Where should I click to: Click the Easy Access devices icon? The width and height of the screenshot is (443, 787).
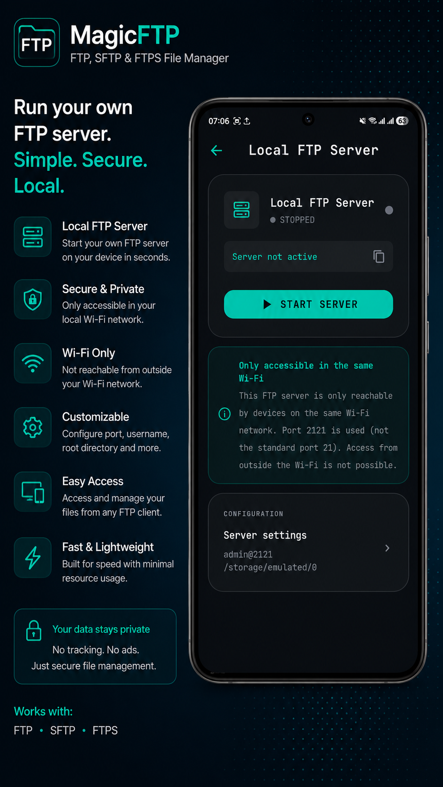tap(33, 492)
